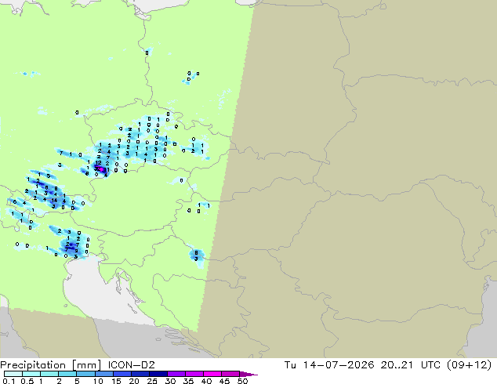Click the '50' legend scale label

(x=242, y=381)
